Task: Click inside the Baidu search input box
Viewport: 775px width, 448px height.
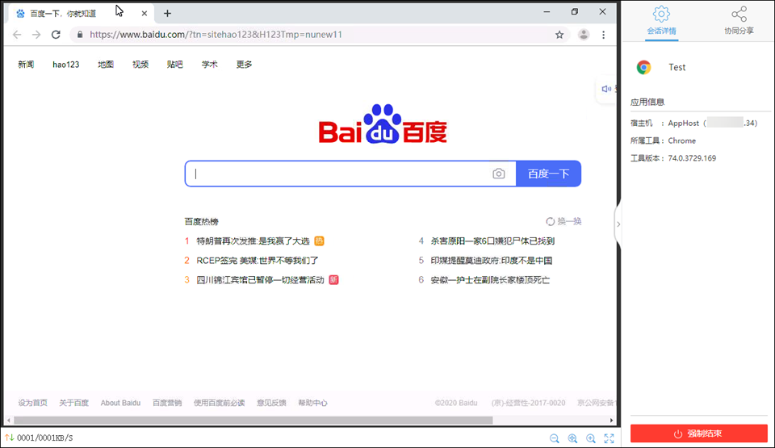Action: [x=339, y=174]
